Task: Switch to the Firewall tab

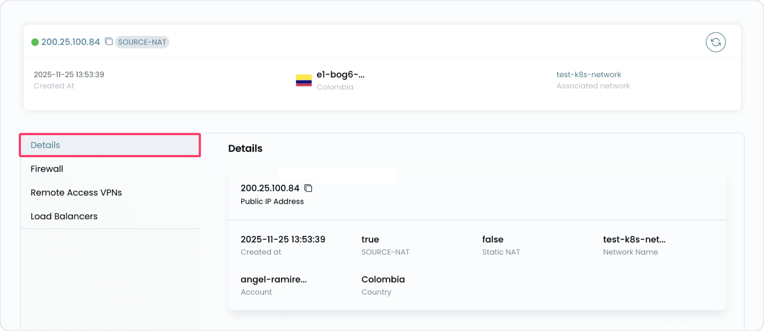Action: (x=46, y=169)
